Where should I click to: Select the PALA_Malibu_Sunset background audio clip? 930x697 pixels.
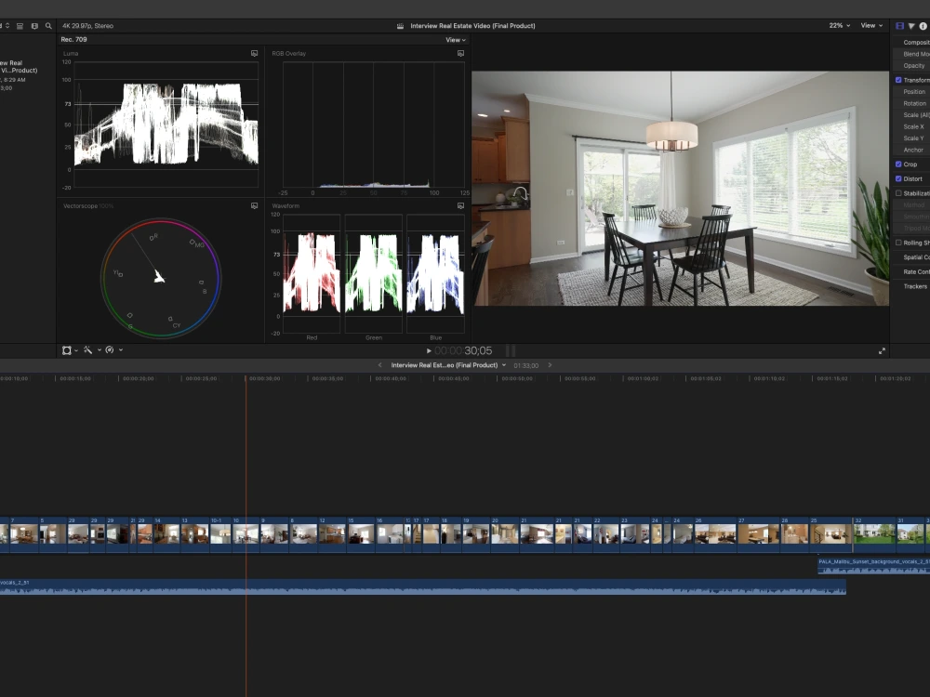(x=873, y=566)
